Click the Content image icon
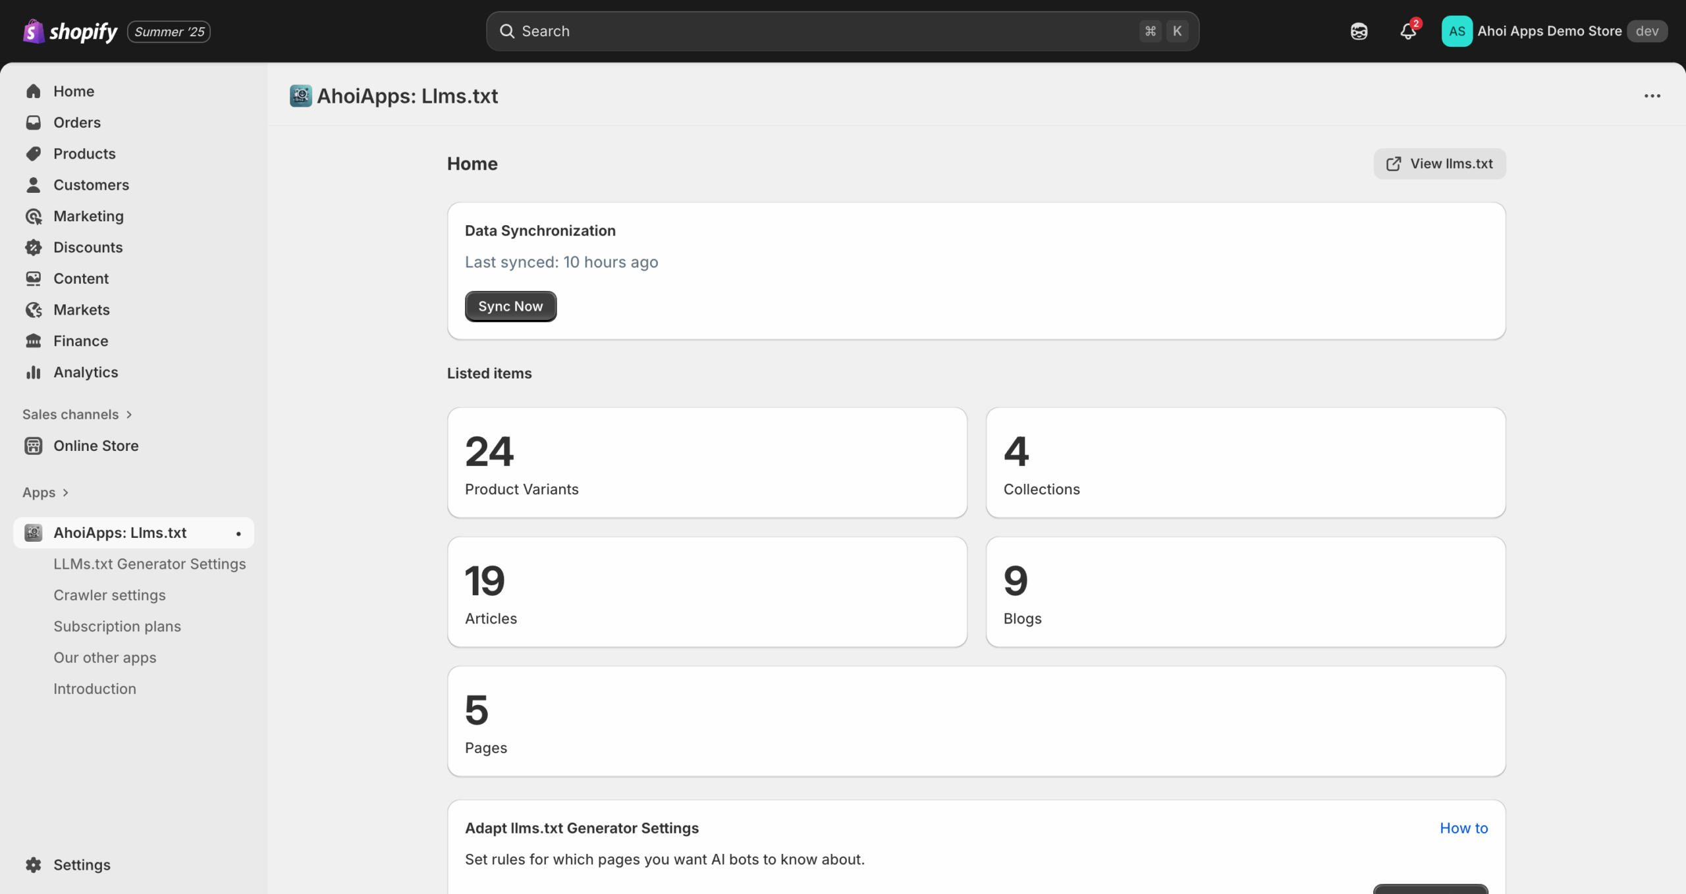 [x=34, y=278]
